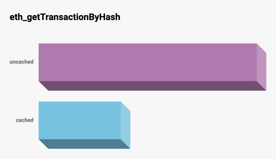Screen dimensions: 276x159
Task: Select the cached axis label
Action: (x=25, y=120)
